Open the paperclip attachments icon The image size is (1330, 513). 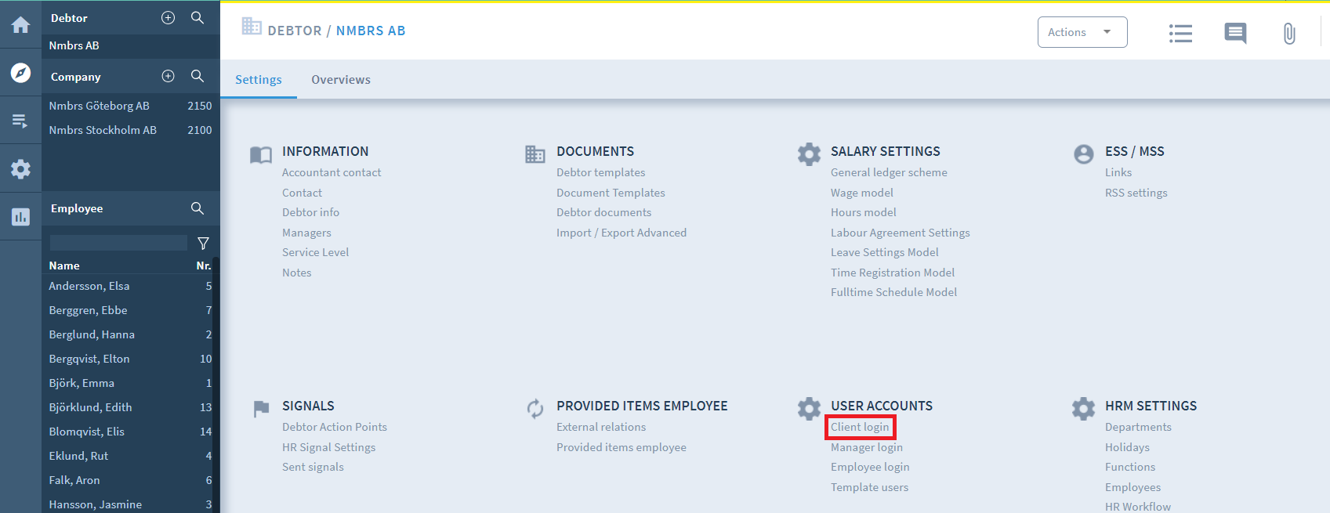pos(1289,33)
